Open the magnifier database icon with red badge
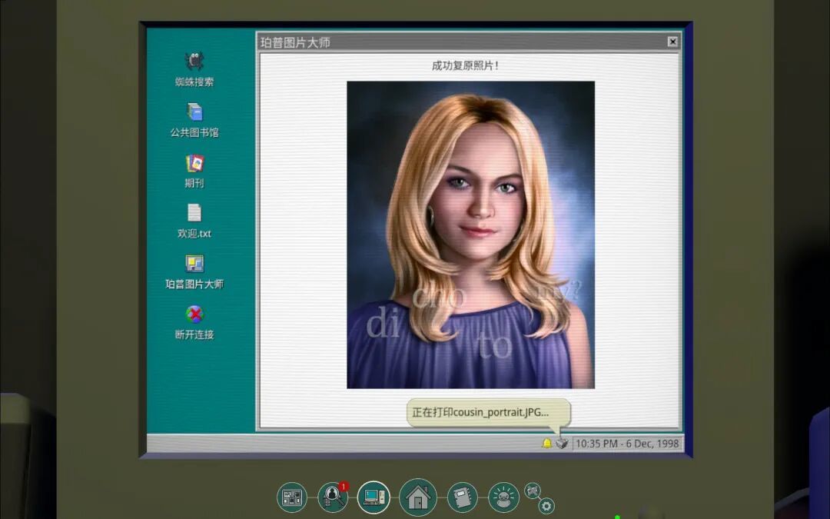 click(333, 497)
